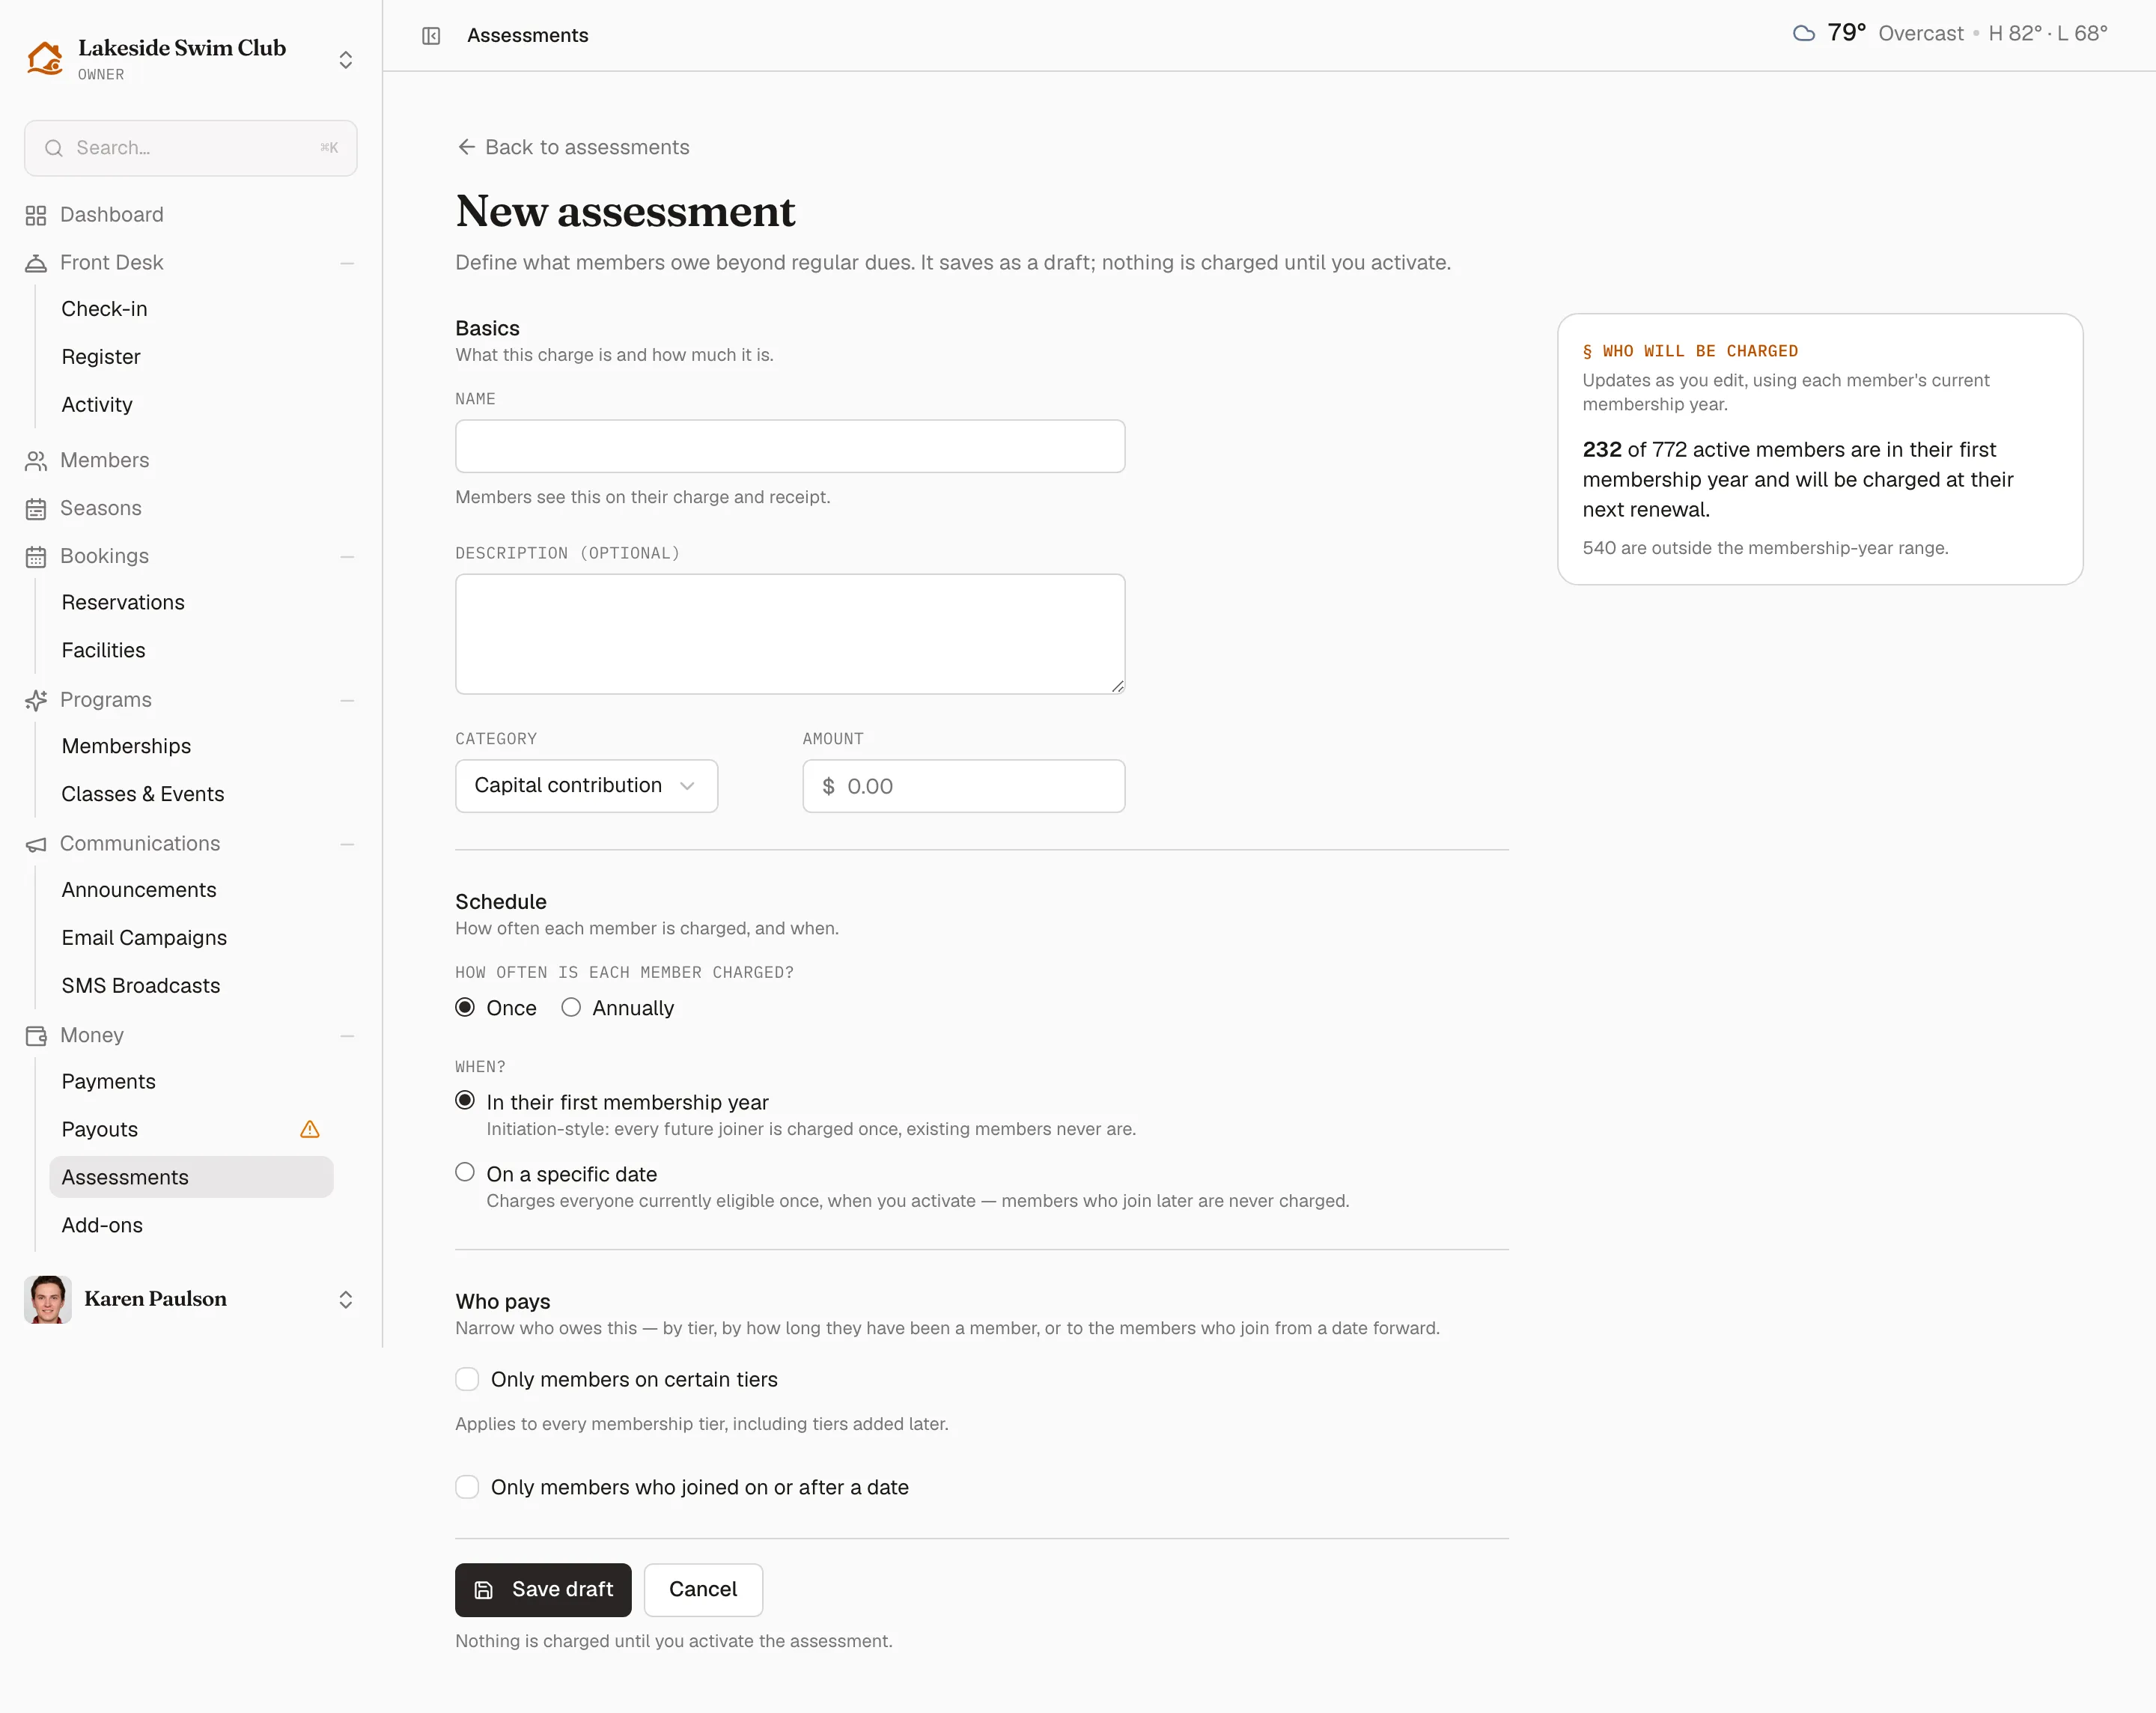Click the Cancel button

pyautogui.click(x=703, y=1590)
